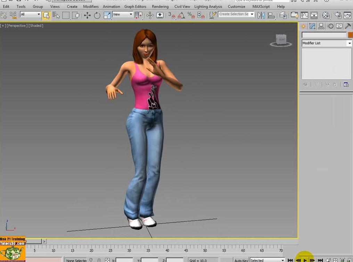Choose the Rectangular Selection Region tool

[66, 16]
